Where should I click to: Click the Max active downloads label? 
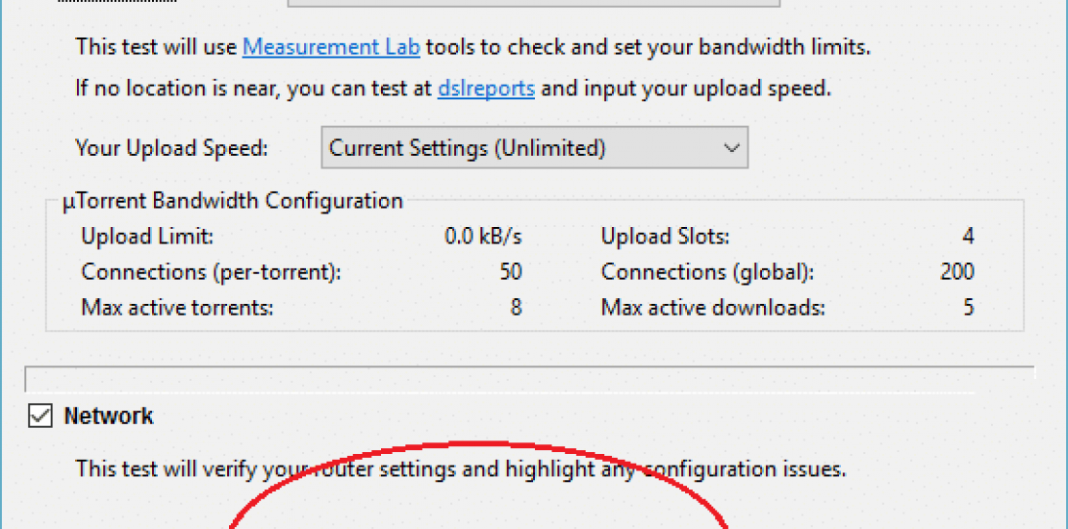pyautogui.click(x=713, y=308)
